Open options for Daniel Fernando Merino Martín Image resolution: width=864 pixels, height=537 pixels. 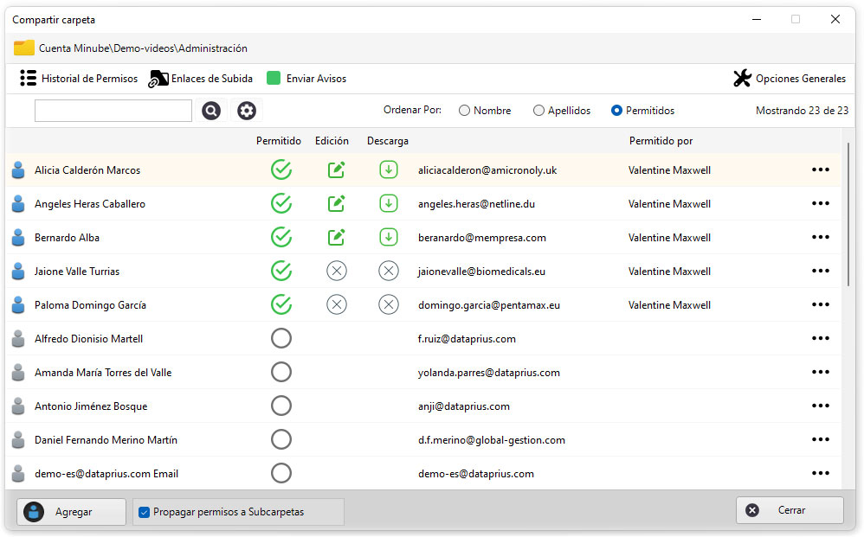click(821, 439)
